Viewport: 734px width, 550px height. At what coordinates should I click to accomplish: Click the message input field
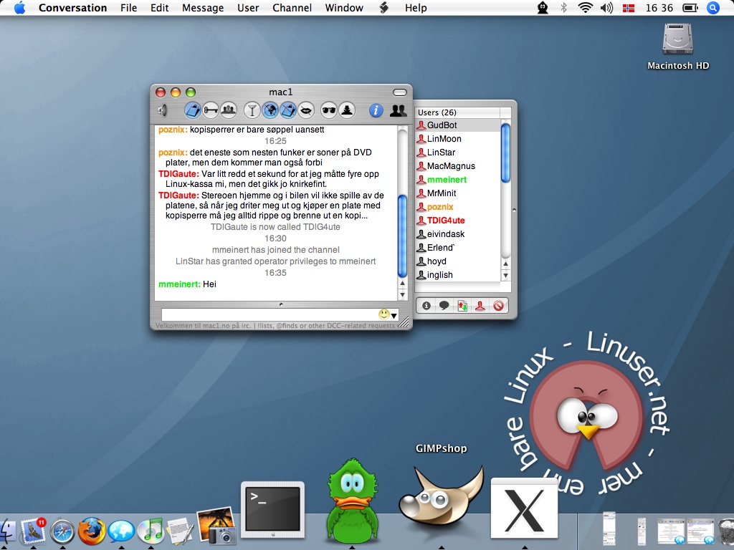click(280, 314)
